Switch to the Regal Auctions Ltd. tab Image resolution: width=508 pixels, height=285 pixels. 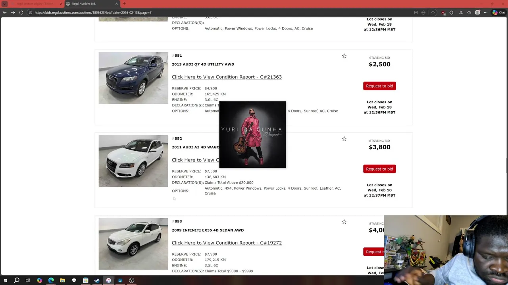tap(92, 4)
